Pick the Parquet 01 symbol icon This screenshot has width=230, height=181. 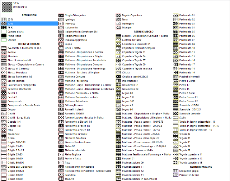pos(118,158)
